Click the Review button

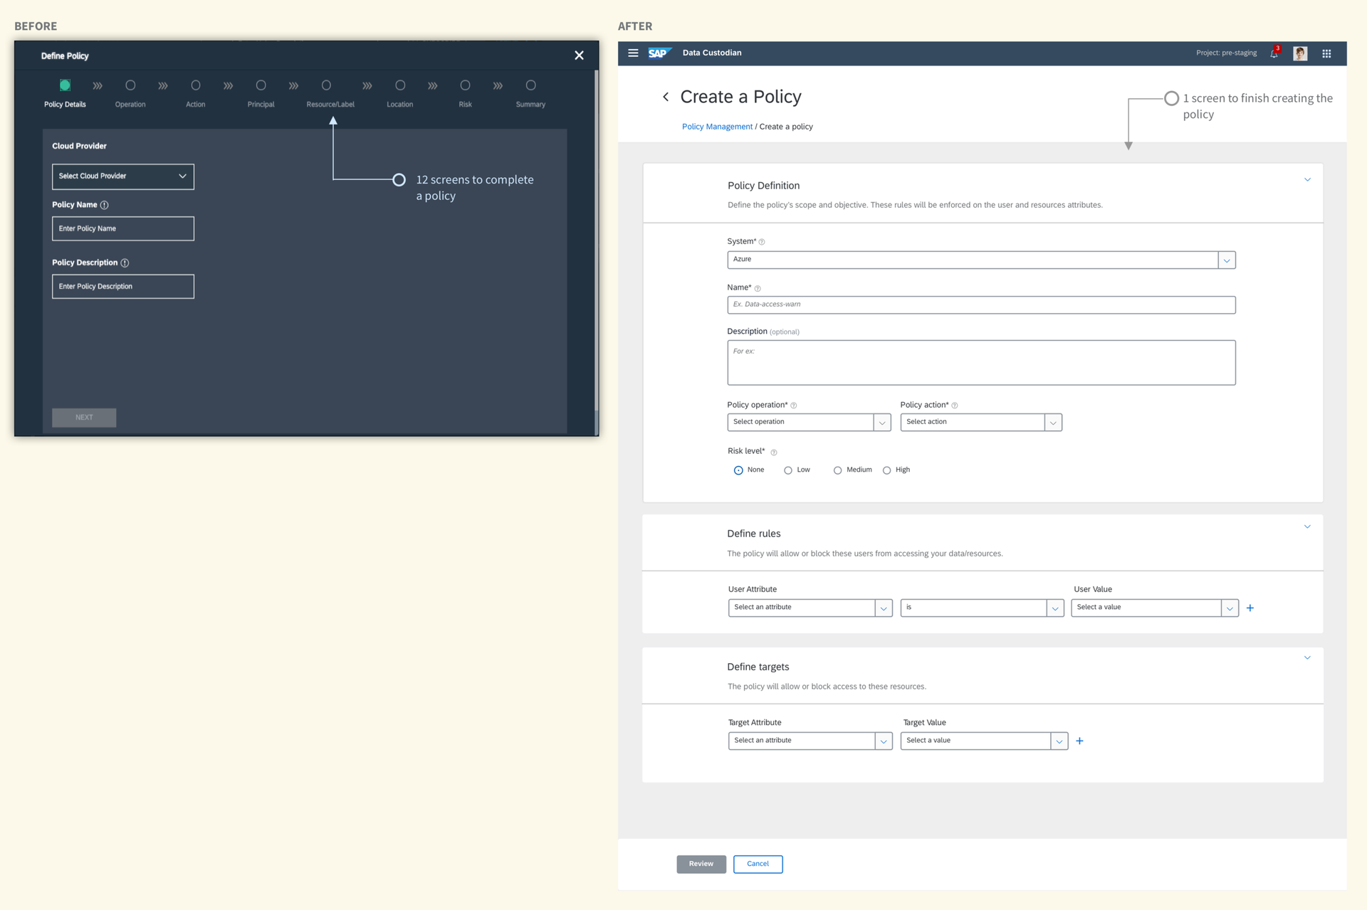click(x=701, y=864)
